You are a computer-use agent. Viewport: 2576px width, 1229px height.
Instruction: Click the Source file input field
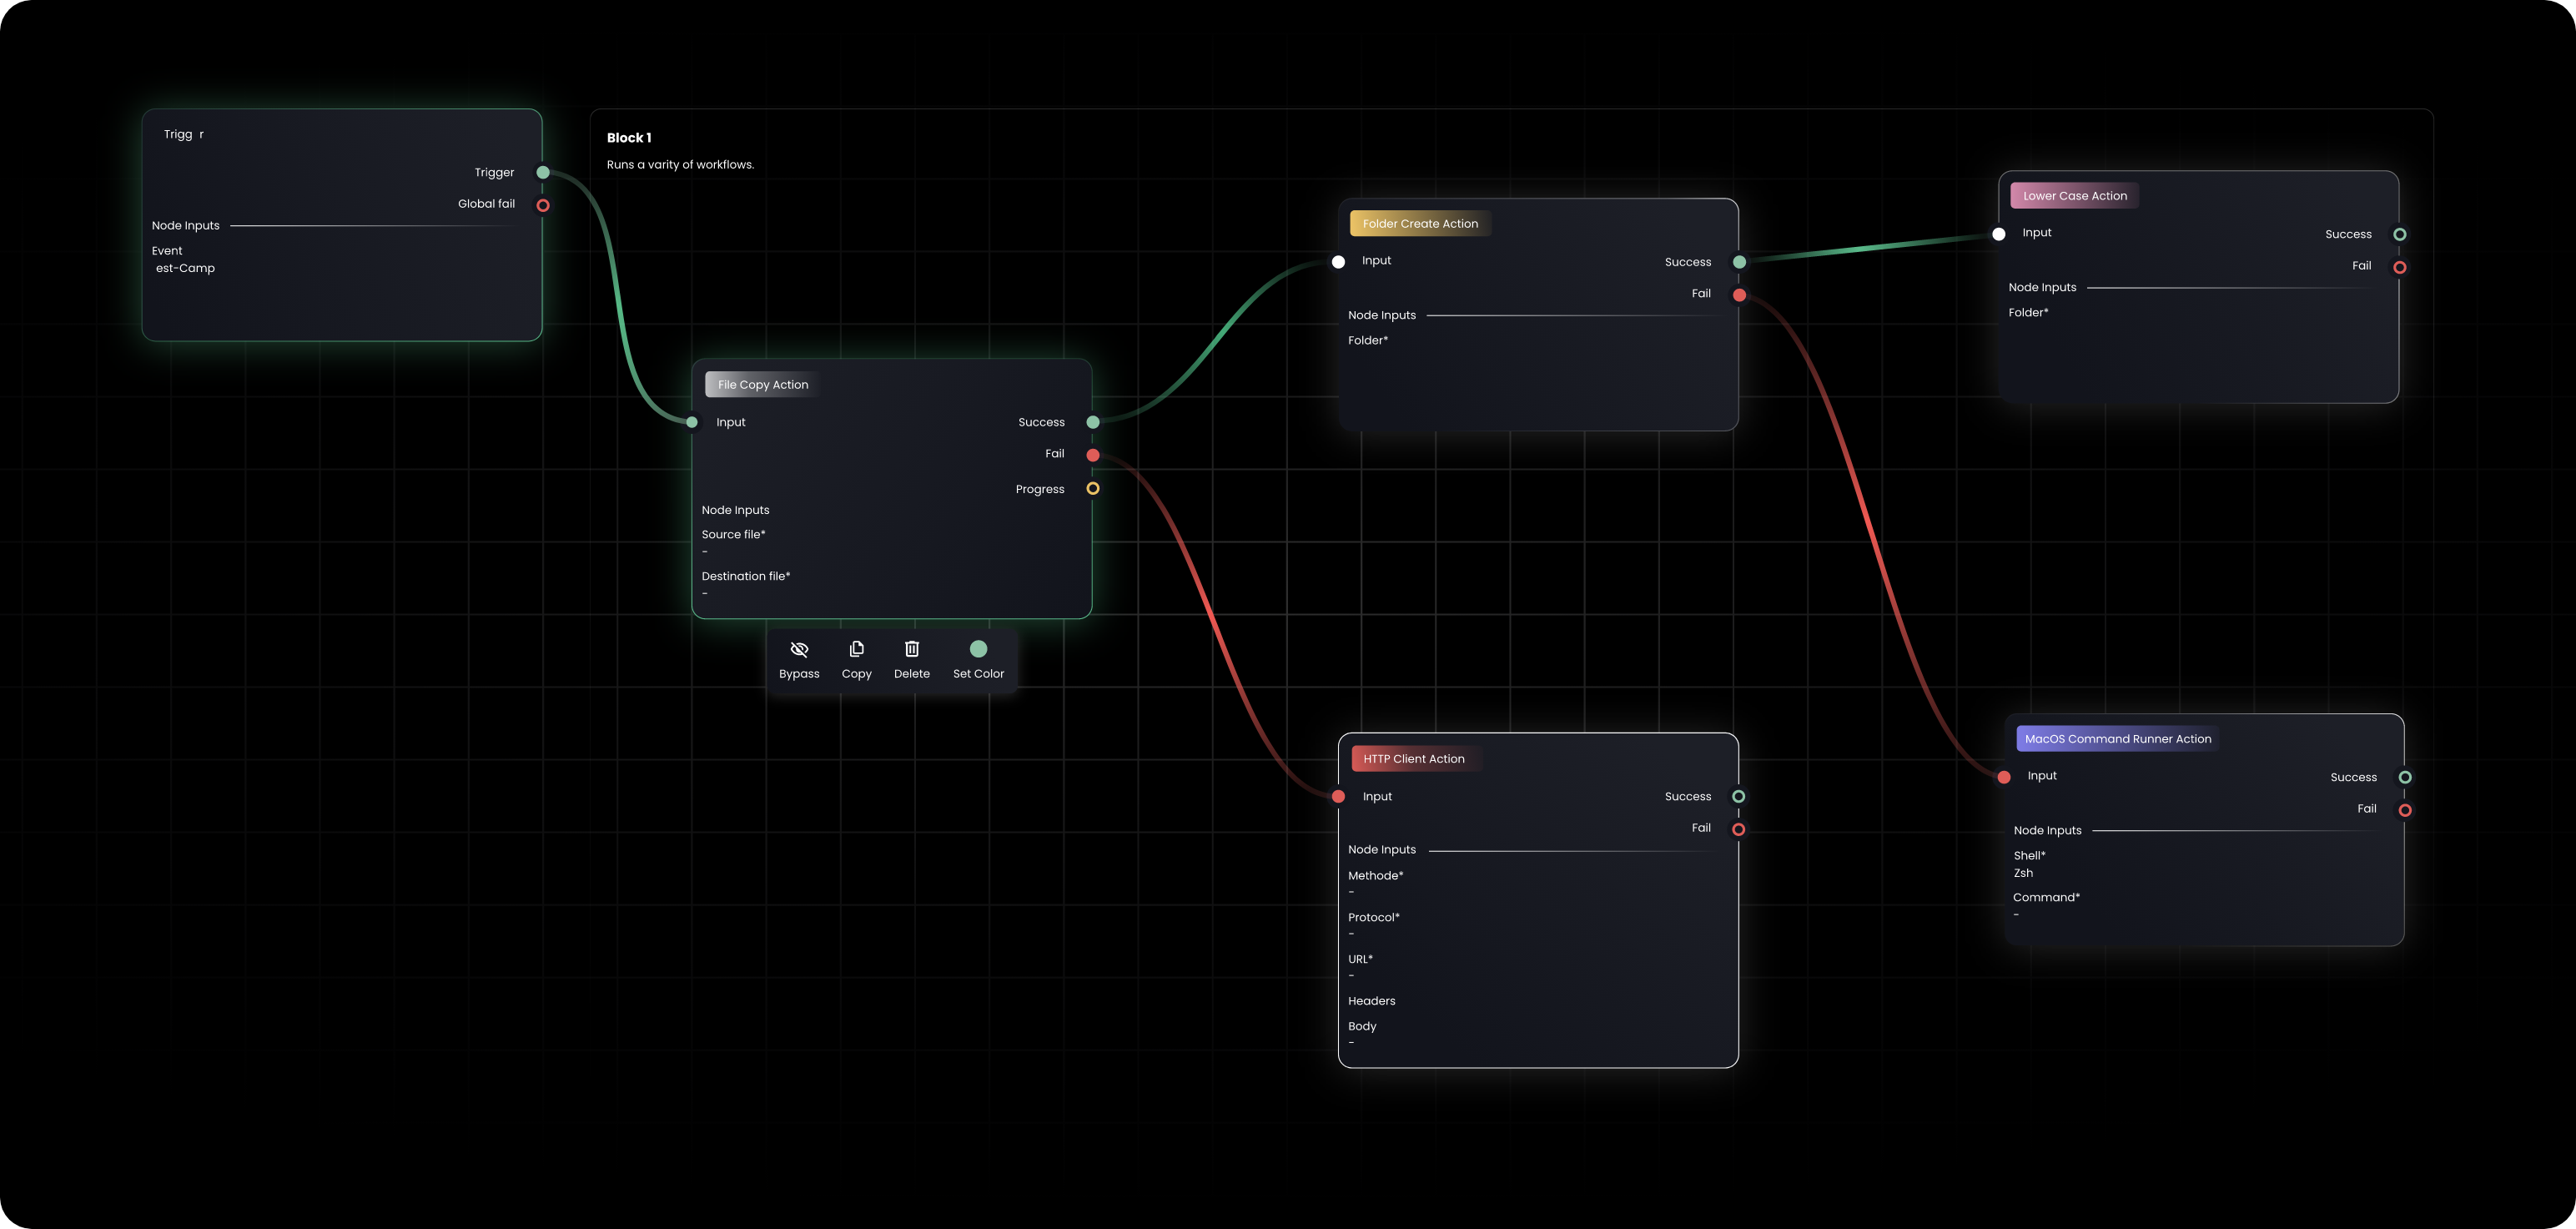click(x=734, y=543)
